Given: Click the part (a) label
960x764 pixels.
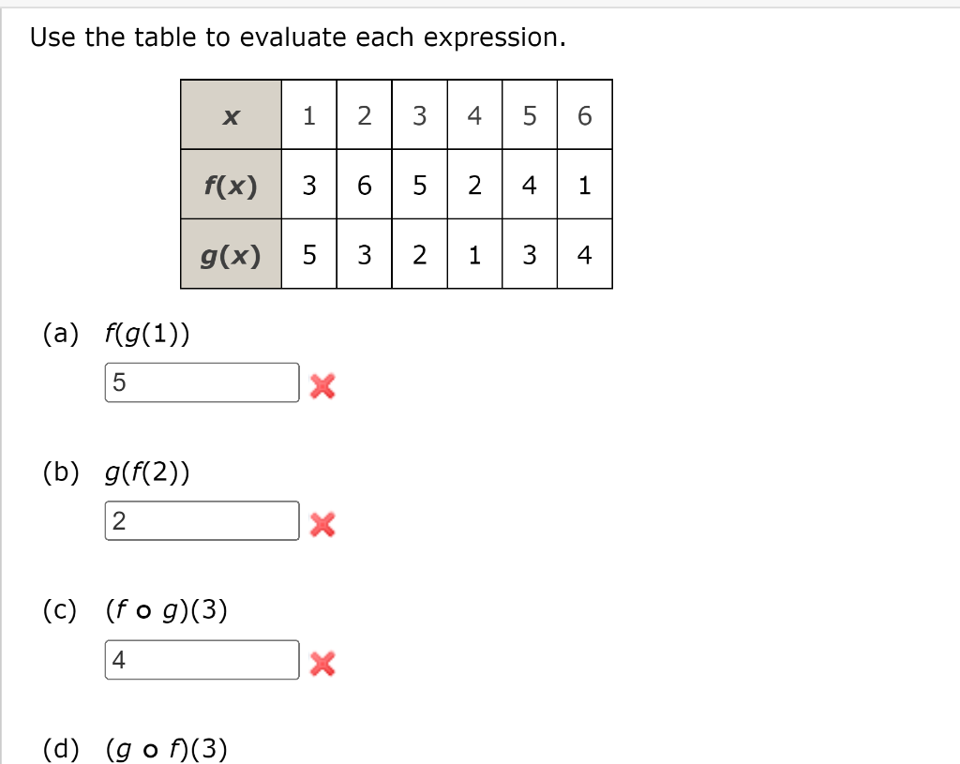Looking at the screenshot, I should click(x=60, y=332).
